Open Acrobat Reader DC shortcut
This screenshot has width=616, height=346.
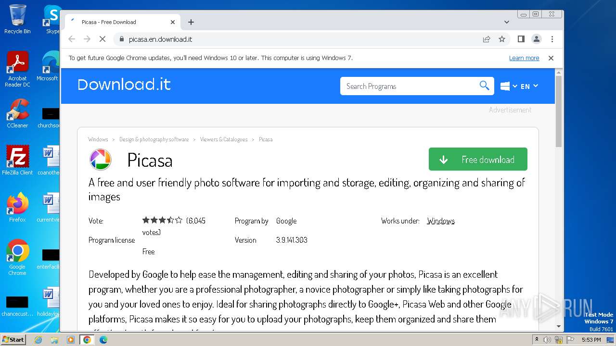(17, 69)
